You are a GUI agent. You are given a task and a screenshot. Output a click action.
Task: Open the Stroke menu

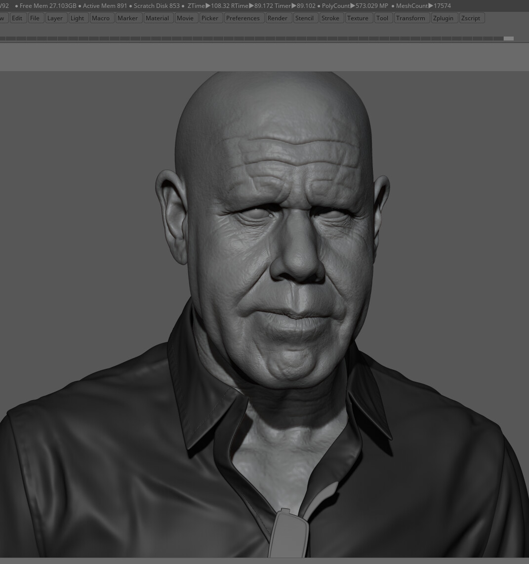pyautogui.click(x=330, y=18)
